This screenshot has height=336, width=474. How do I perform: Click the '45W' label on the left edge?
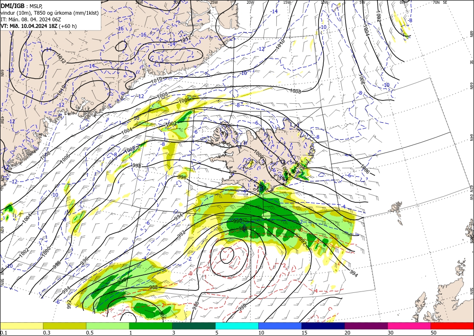2,120
